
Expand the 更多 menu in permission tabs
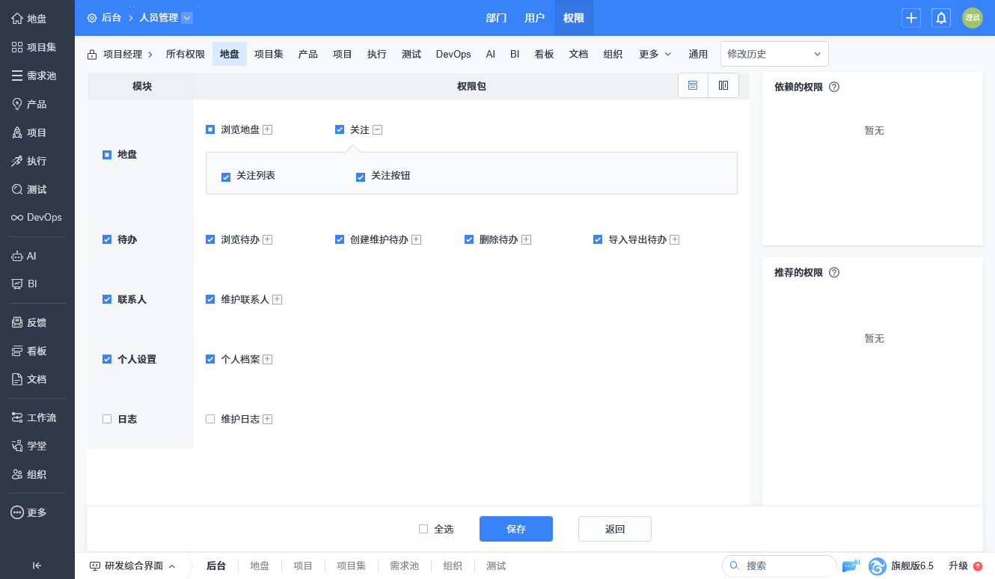[655, 54]
